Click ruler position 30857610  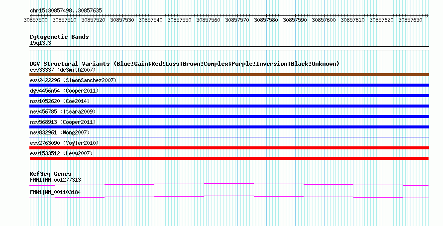(x=352, y=20)
